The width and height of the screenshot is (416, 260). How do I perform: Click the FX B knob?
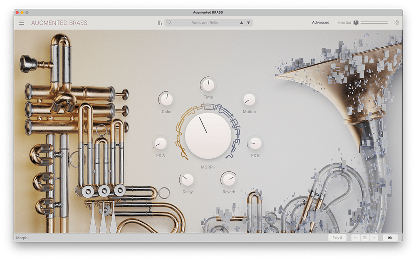click(x=255, y=143)
